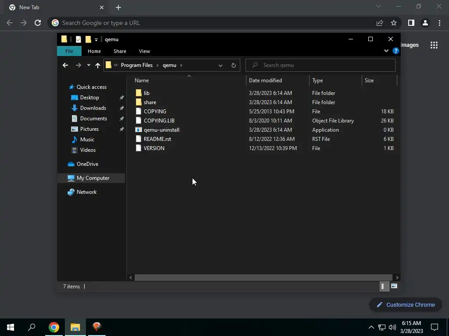The image size is (449, 336).
Task: Open recent locations dropdown arrow
Action: point(89,65)
